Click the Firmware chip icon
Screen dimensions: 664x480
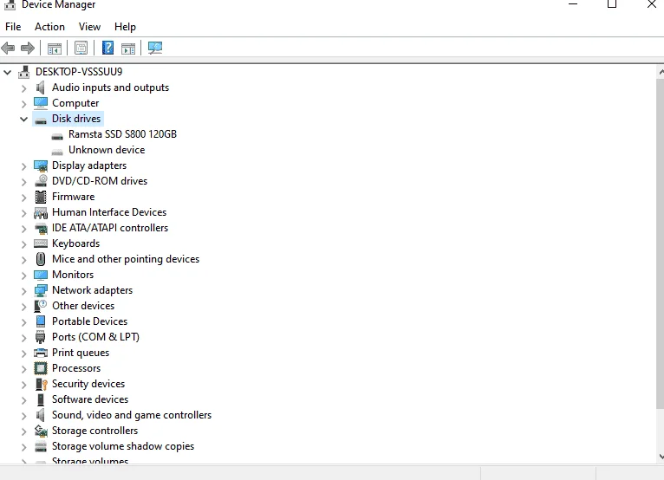(41, 197)
